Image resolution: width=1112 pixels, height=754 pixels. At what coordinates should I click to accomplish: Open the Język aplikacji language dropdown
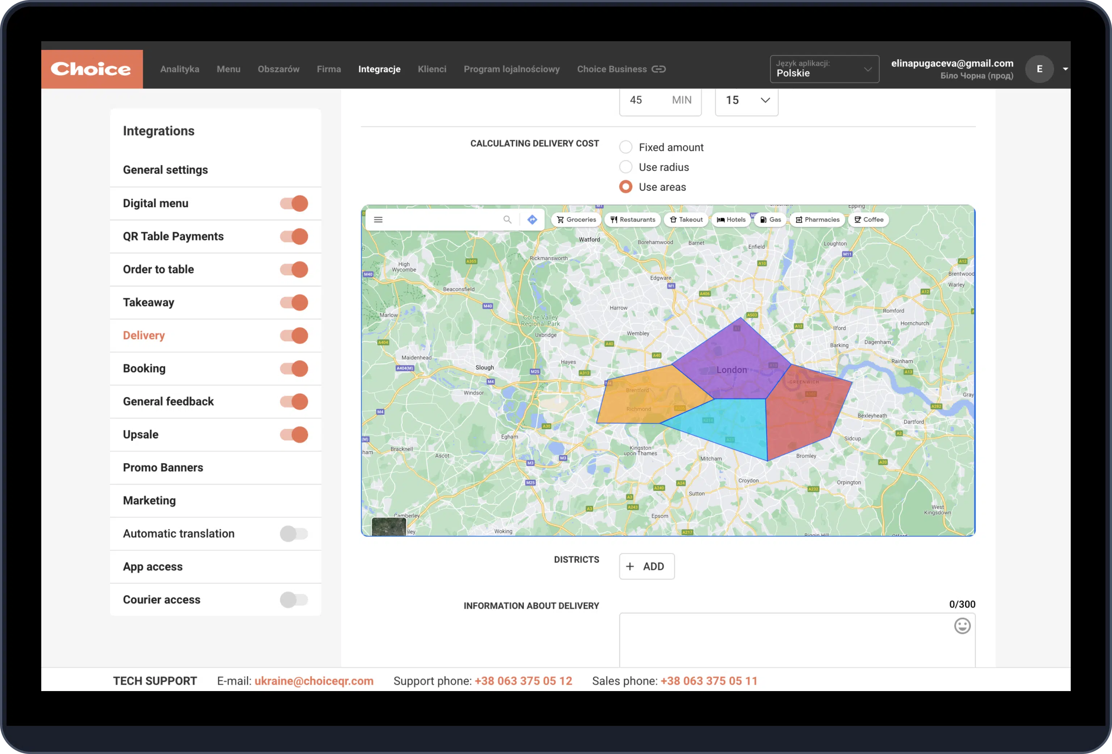[x=868, y=69]
